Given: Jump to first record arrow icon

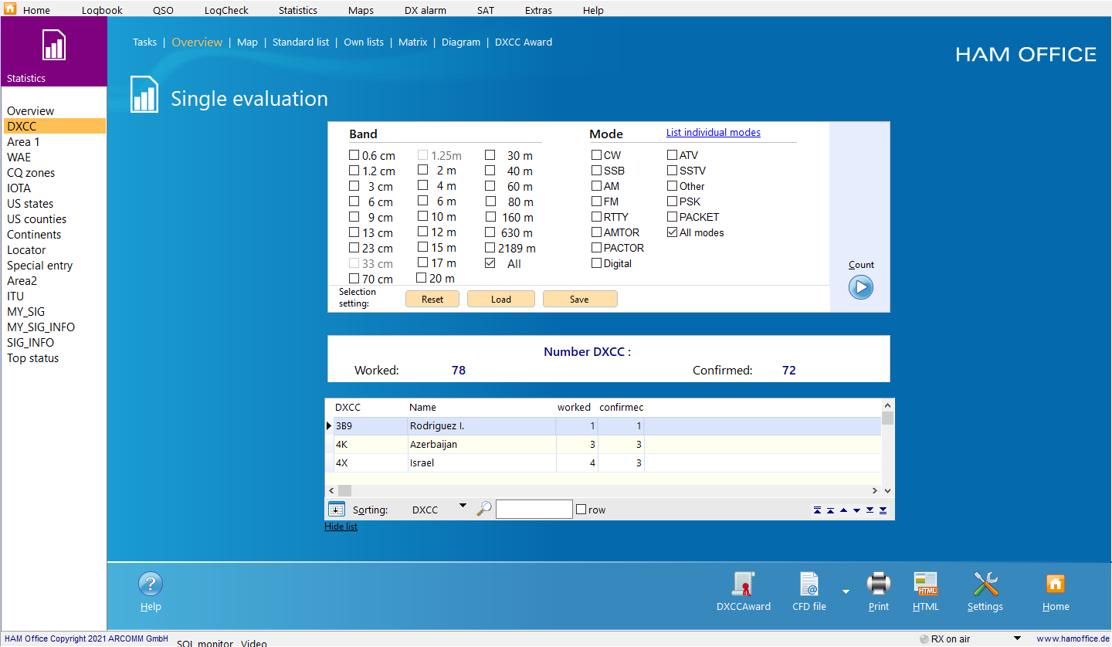Looking at the screenshot, I should point(817,510).
